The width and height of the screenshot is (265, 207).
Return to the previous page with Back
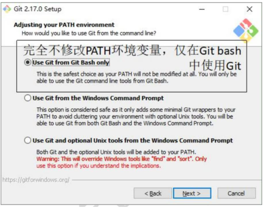[x=153, y=193]
